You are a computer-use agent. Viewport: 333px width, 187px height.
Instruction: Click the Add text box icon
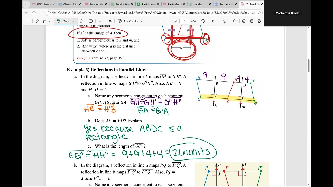[x=91, y=21]
